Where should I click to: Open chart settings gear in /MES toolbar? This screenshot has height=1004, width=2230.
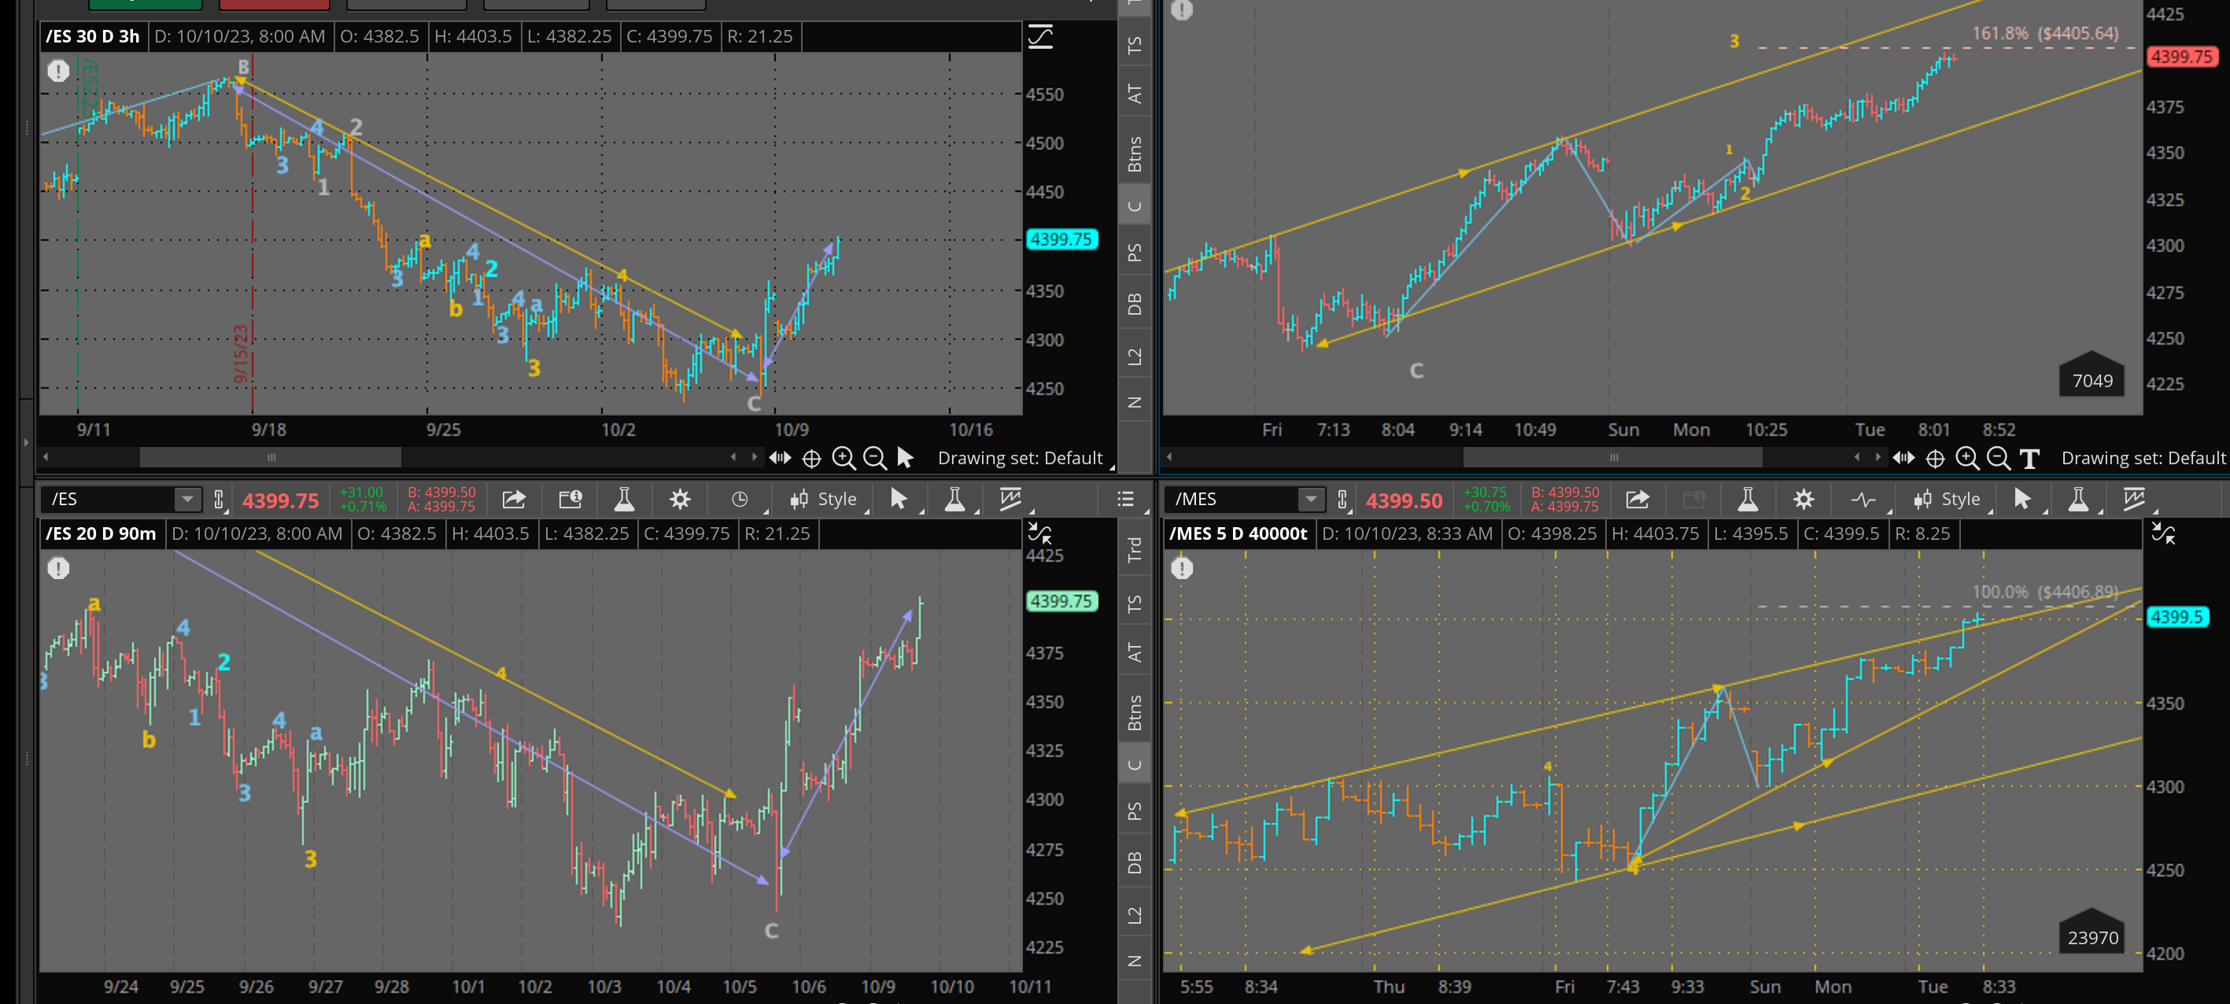(1804, 500)
